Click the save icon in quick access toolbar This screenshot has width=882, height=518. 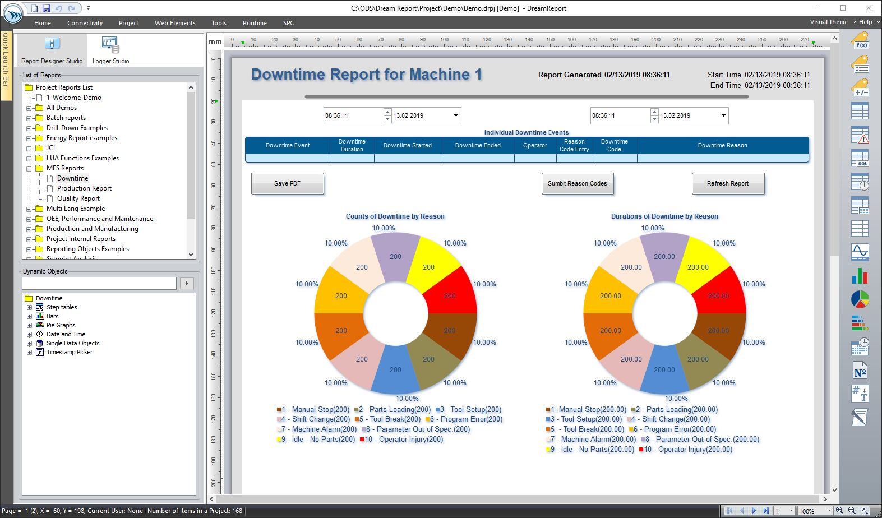click(x=47, y=8)
